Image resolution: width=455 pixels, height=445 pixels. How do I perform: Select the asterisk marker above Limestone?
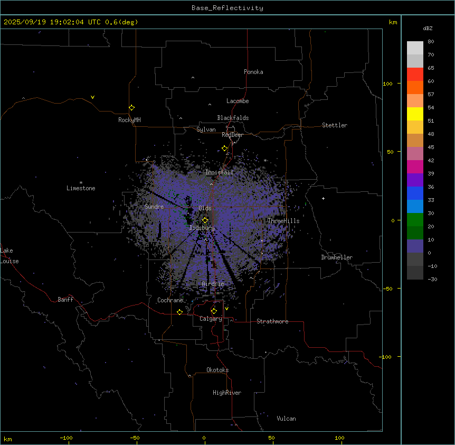tap(81, 182)
